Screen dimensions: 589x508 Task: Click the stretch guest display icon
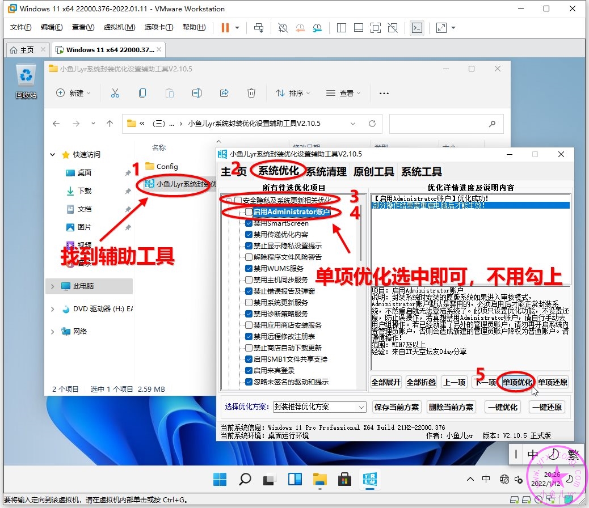pyautogui.click(x=441, y=28)
